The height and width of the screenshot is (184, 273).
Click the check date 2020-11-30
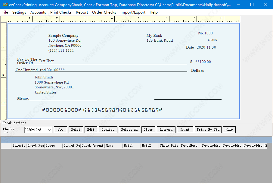point(206,47)
